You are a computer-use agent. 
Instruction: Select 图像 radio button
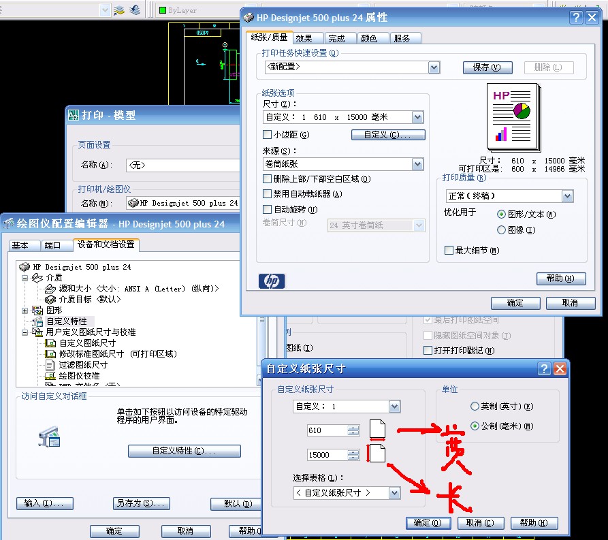[501, 230]
